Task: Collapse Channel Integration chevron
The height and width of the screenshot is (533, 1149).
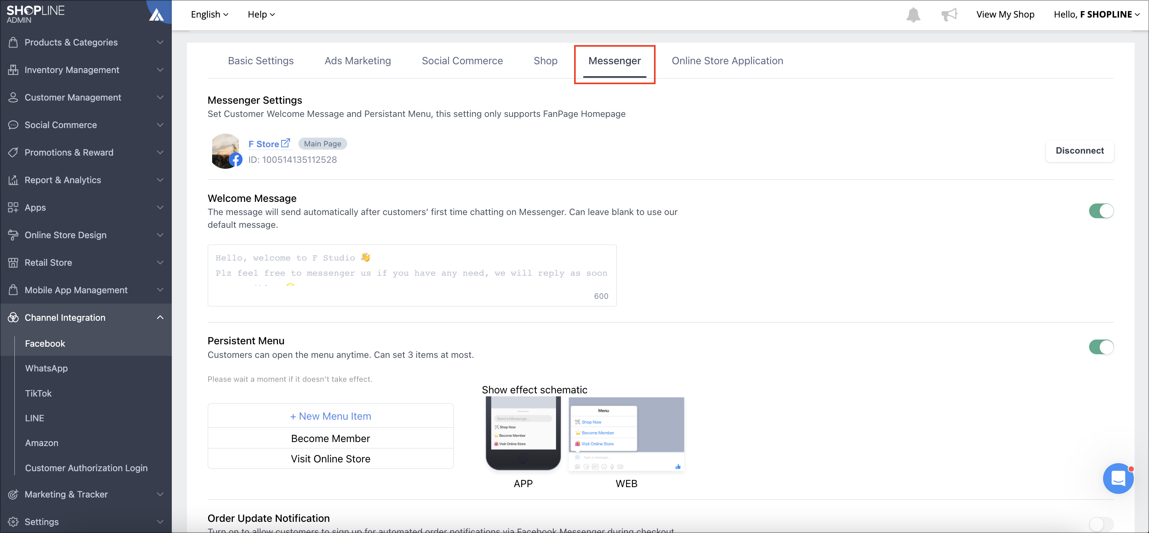Action: pos(160,318)
